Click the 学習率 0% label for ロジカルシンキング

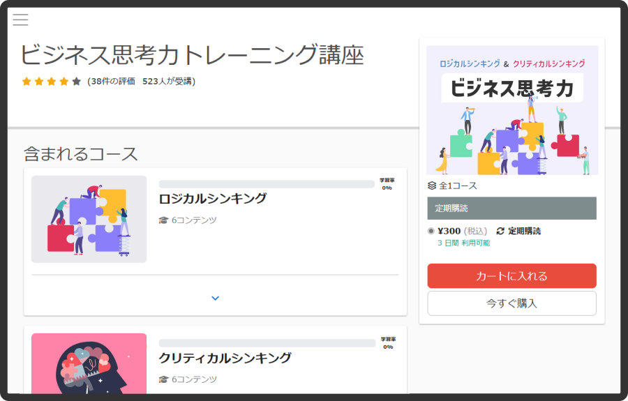click(387, 184)
